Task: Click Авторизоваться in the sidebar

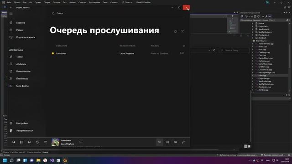Action: tap(24, 131)
